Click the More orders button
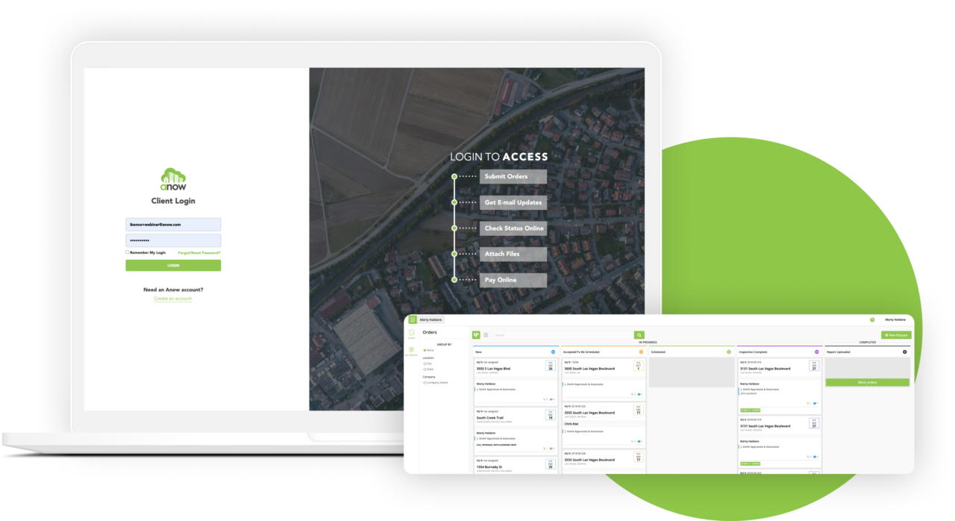Viewport: 955px width, 521px height. 867,382
